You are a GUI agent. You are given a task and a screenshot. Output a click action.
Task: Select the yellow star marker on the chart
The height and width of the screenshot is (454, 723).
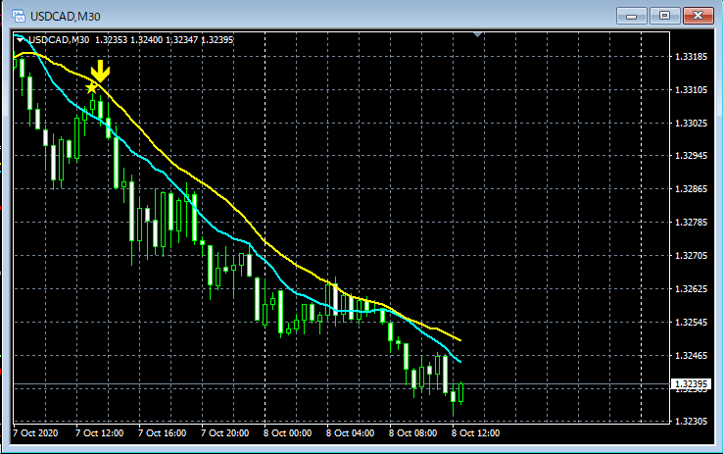[92, 87]
